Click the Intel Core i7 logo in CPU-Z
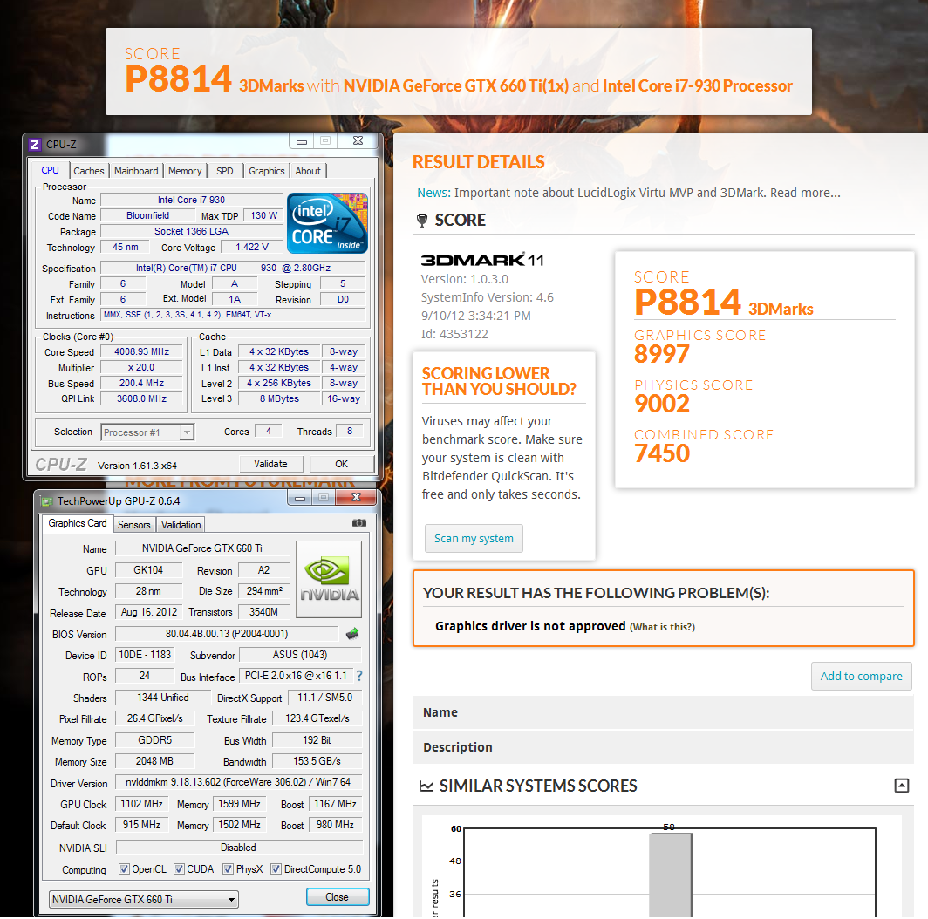This screenshot has width=928, height=919. click(326, 222)
